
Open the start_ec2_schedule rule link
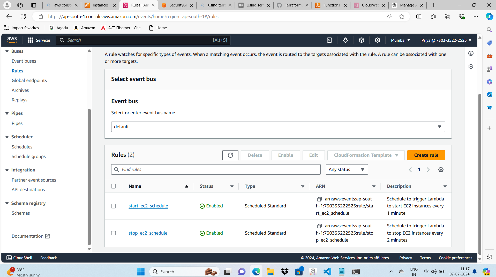tap(148, 206)
